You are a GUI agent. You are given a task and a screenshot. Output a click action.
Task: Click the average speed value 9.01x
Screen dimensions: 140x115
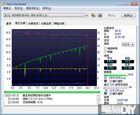pyautogui.click(x=110, y=62)
